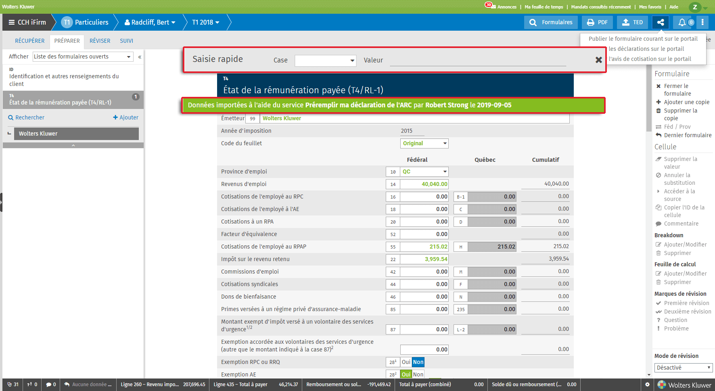Open the CCH iFirm hamburger menu
The height and width of the screenshot is (391, 715).
pos(12,23)
